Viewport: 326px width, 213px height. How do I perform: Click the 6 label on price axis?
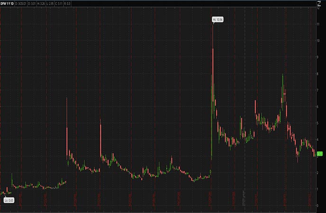[317, 106]
